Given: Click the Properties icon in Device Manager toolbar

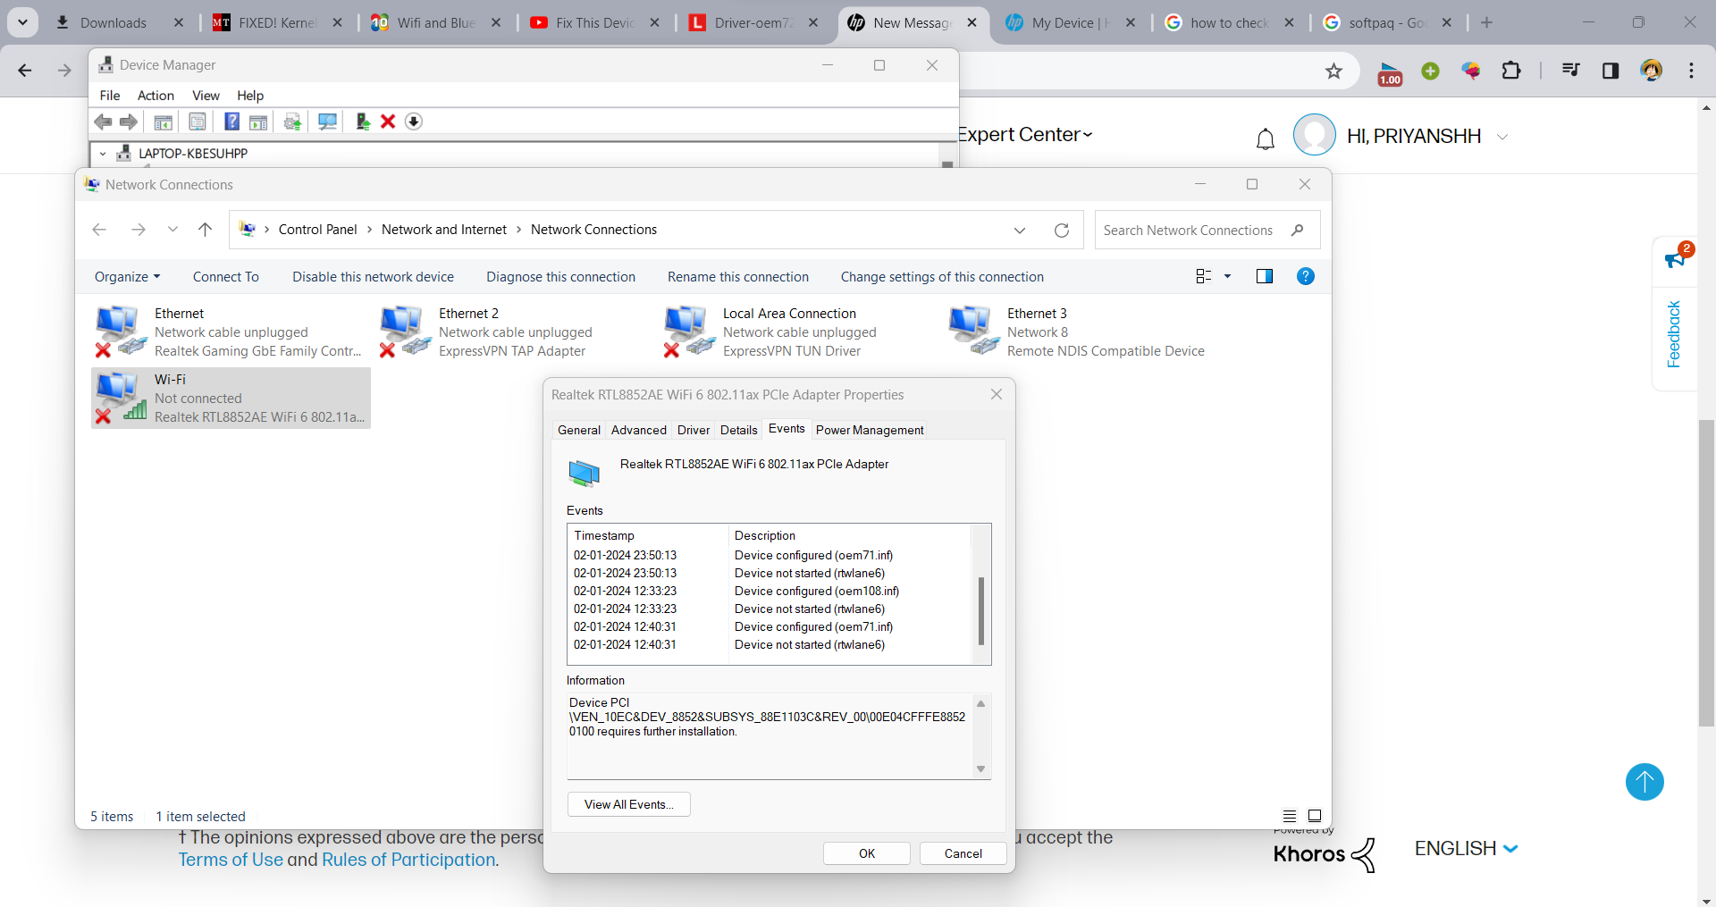Looking at the screenshot, I should (x=197, y=122).
